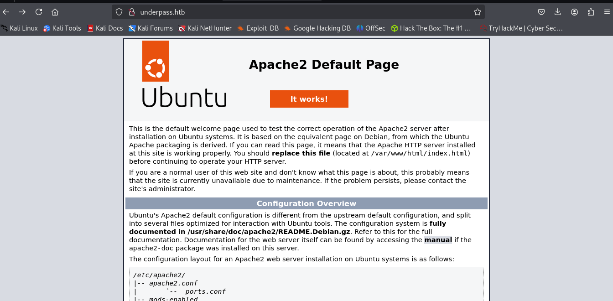Bookmark this page via the star icon
Screen dimensions: 613x301
point(477,12)
